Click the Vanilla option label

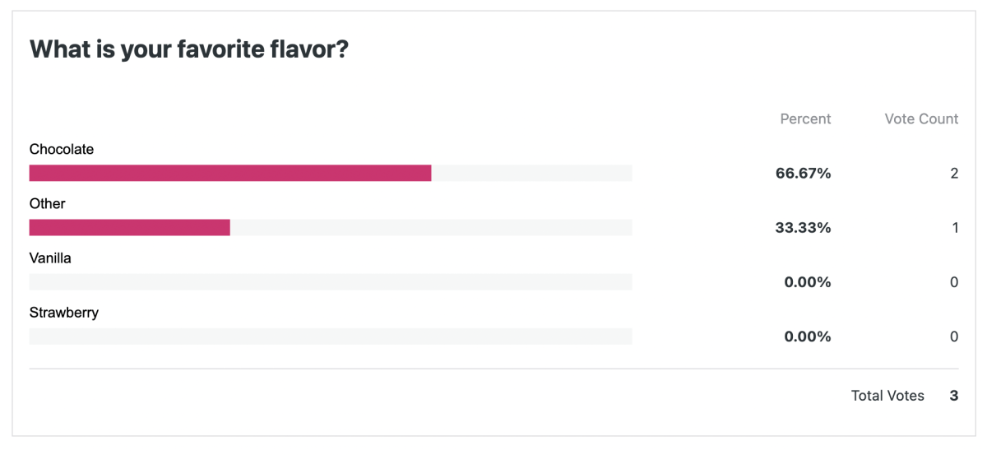pyautogui.click(x=50, y=258)
